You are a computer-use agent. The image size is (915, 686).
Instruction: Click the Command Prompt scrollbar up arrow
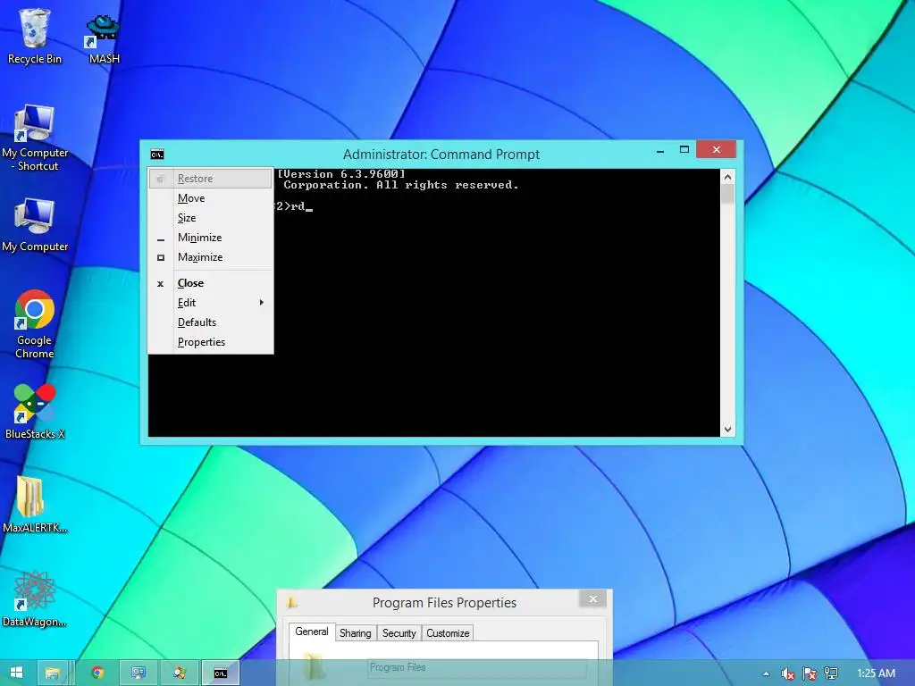tap(727, 176)
